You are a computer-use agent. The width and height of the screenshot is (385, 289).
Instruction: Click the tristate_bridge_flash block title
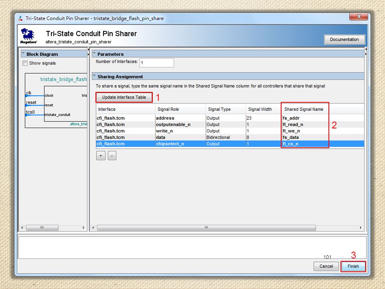64,79
